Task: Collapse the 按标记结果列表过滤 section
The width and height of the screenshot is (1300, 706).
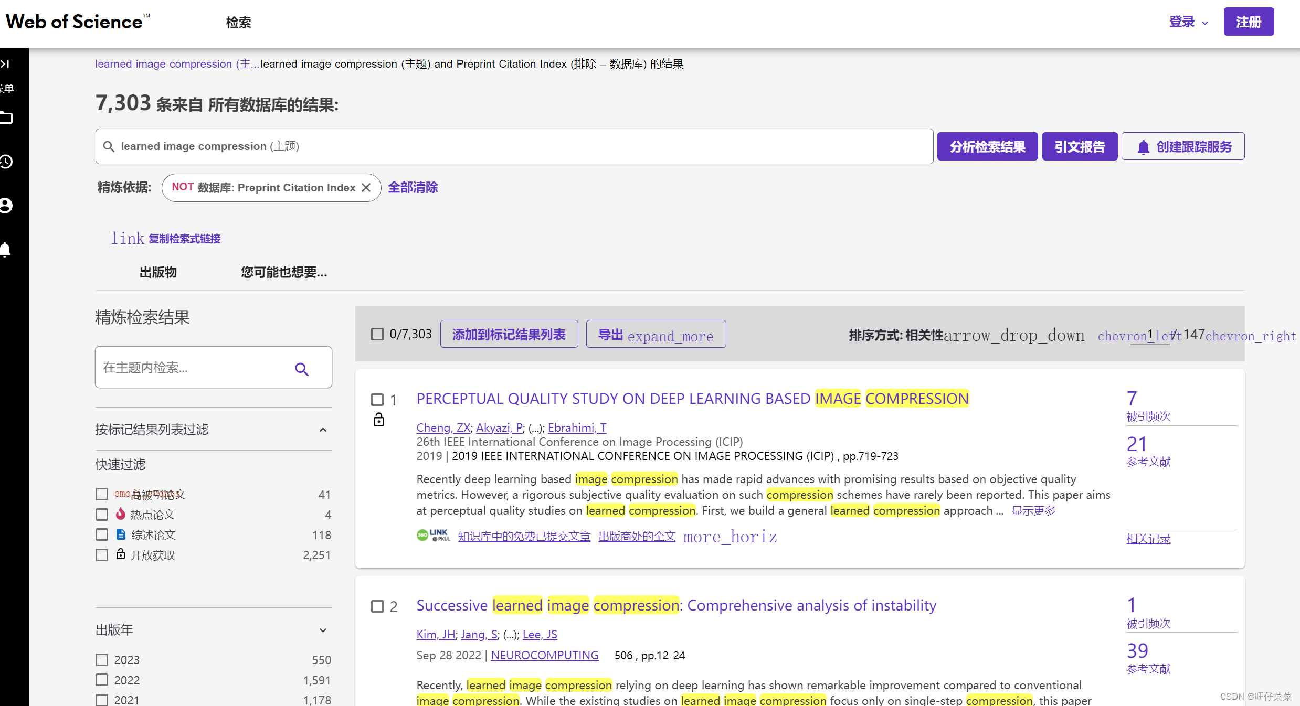Action: click(x=323, y=430)
